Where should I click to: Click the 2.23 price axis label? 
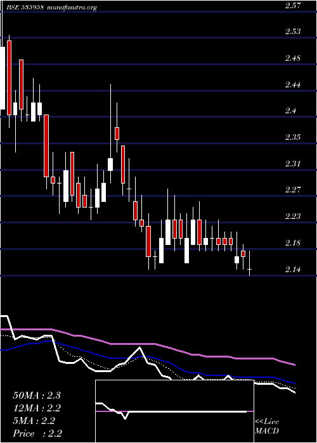[x=293, y=216]
